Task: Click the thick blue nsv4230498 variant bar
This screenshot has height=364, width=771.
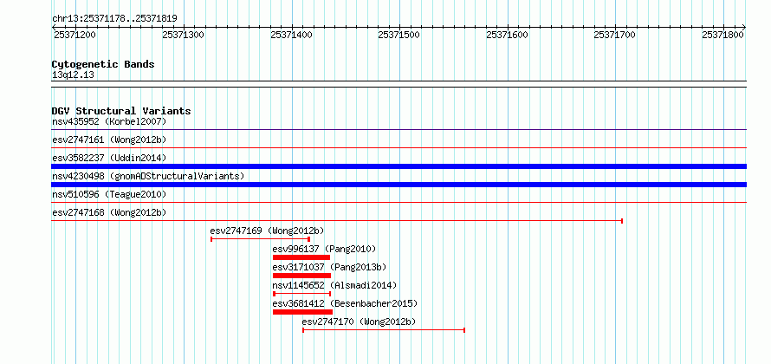Action: [x=398, y=185]
